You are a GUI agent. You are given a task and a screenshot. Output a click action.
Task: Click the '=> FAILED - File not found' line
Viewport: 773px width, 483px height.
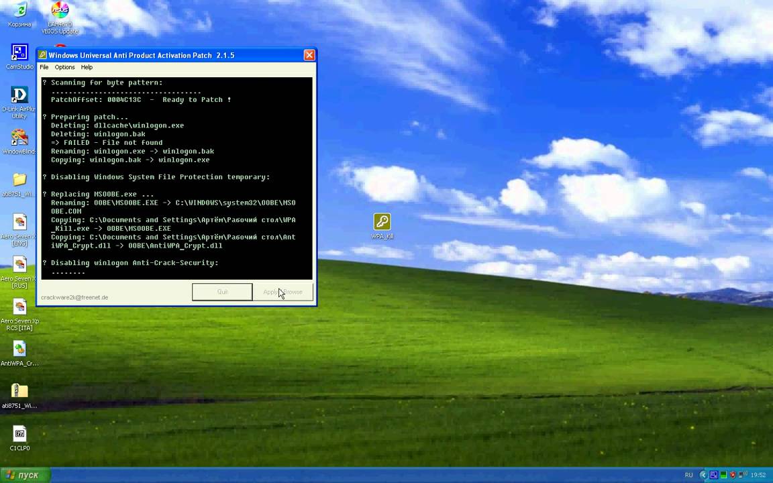pos(107,142)
